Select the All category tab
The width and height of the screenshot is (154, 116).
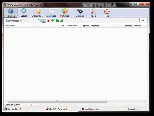pos(143,20)
